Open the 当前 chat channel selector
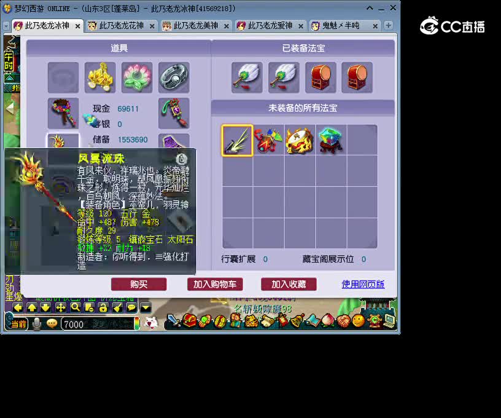Screen dimensions: 501x418 click(18, 324)
